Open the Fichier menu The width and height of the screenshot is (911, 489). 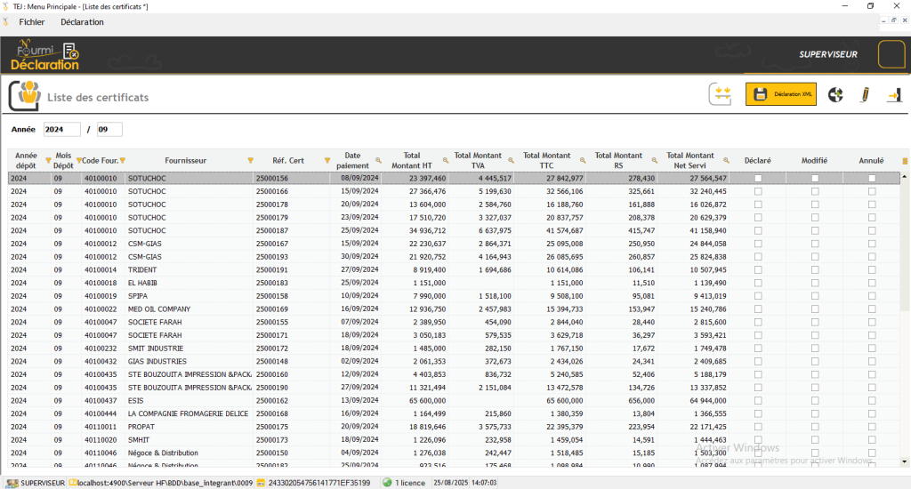[32, 21]
